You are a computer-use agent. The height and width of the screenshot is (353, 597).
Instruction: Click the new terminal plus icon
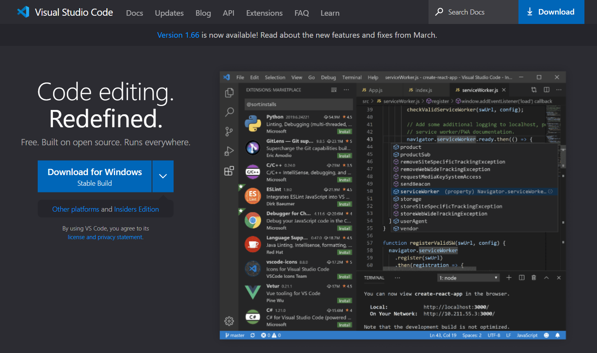tap(509, 278)
